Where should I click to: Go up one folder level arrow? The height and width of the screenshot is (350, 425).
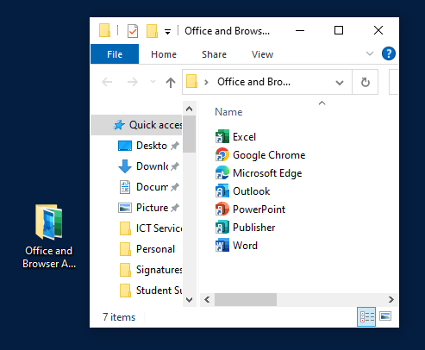point(171,83)
